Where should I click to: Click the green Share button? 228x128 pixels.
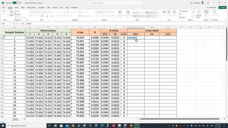tap(222, 7)
